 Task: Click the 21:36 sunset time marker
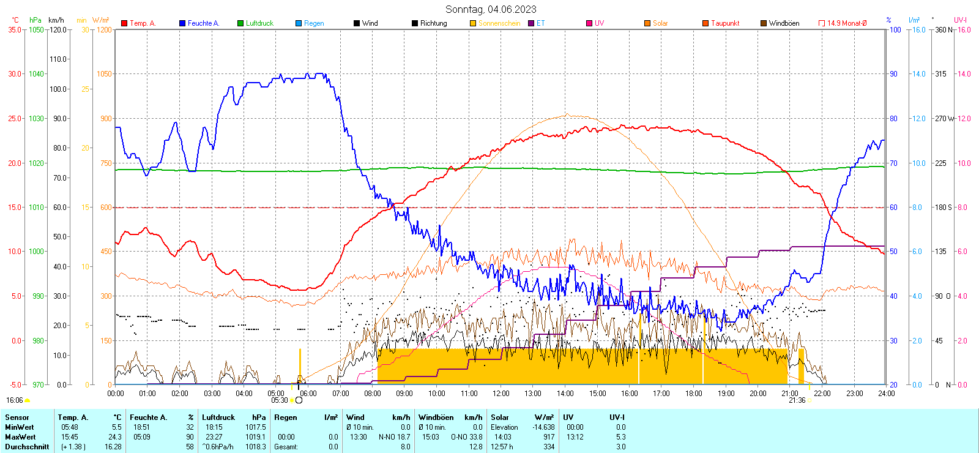(x=797, y=400)
